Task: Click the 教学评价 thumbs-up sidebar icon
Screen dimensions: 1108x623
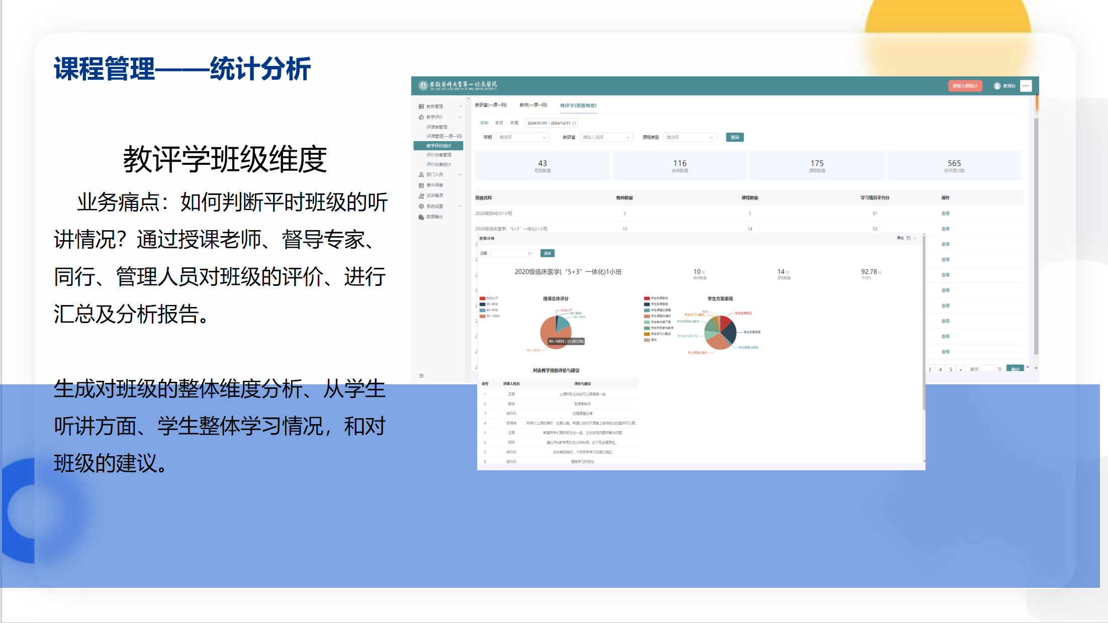Action: (421, 117)
